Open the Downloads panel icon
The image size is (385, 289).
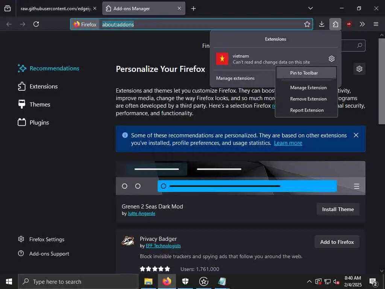click(x=322, y=24)
